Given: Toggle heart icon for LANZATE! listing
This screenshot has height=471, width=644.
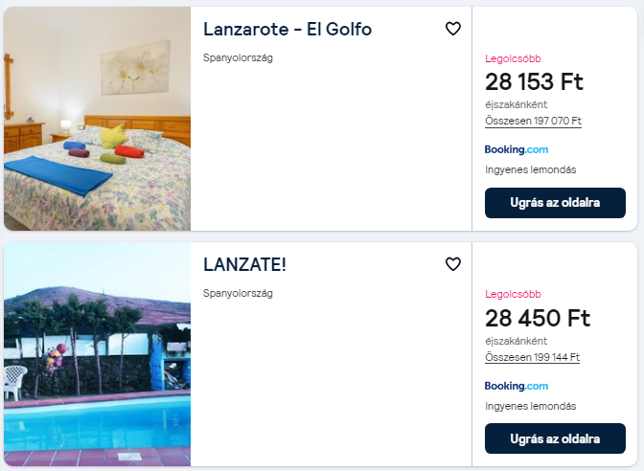Looking at the screenshot, I should (453, 264).
